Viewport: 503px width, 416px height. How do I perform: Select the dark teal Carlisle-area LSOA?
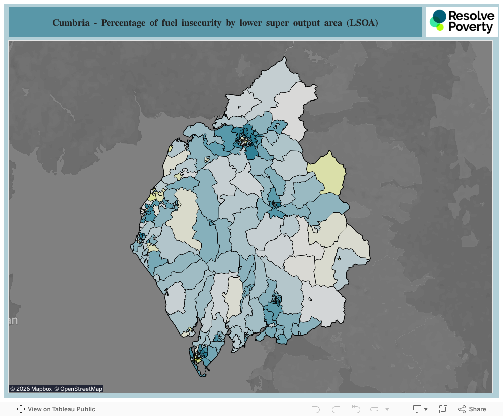pos(251,153)
